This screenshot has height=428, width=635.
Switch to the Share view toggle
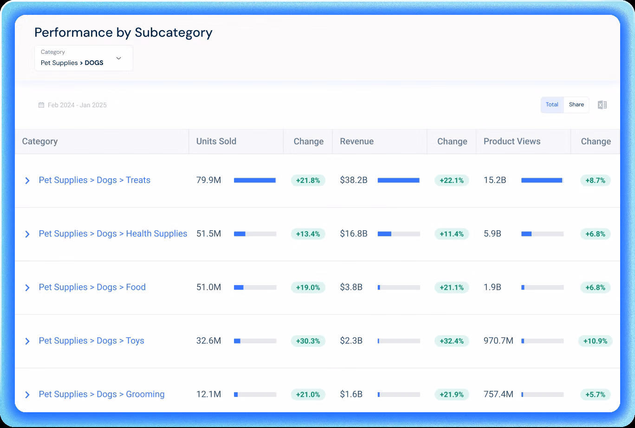577,105
